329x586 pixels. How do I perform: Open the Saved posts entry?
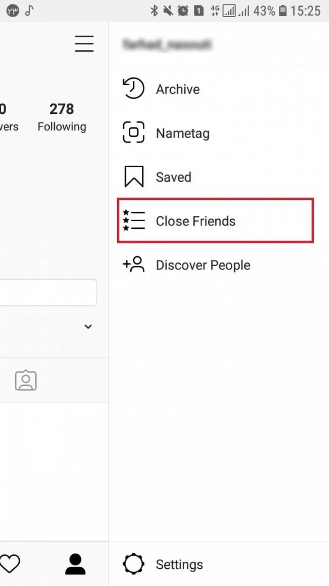tap(219, 177)
